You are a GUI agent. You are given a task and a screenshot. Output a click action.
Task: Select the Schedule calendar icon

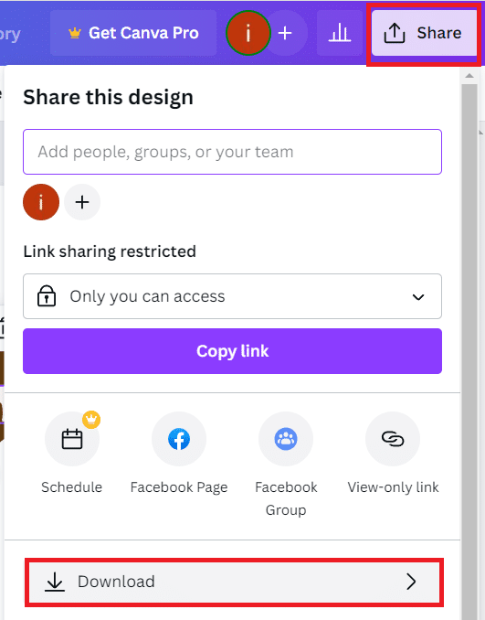tap(72, 439)
